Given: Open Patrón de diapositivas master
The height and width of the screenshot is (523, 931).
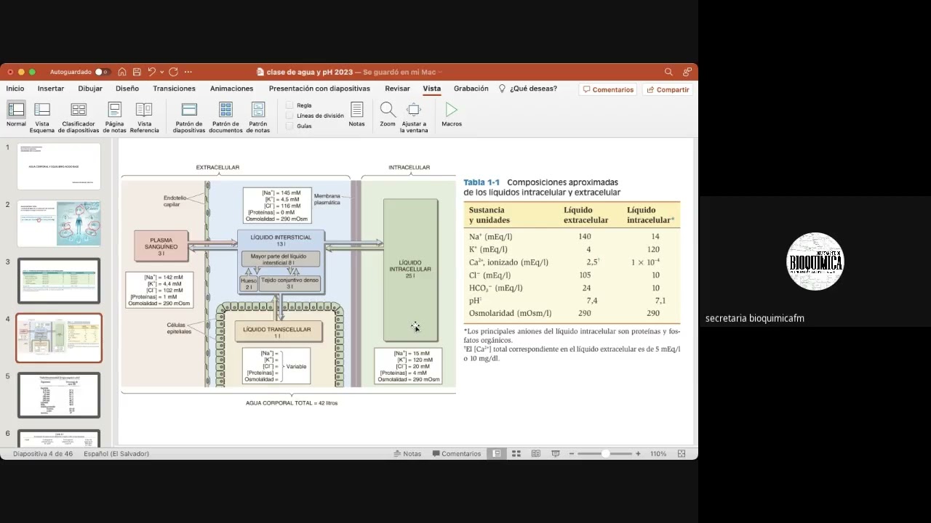Looking at the screenshot, I should click(189, 117).
